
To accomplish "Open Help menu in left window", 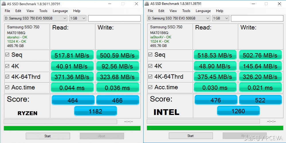I will coord(77,11).
